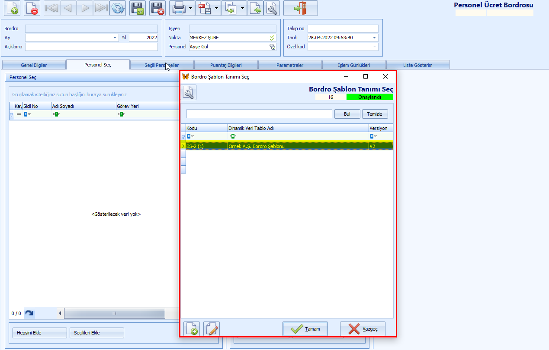Click the horizontal scrollbar thumb in the personnel grid
Screen dimensions: 549x350
115,313
